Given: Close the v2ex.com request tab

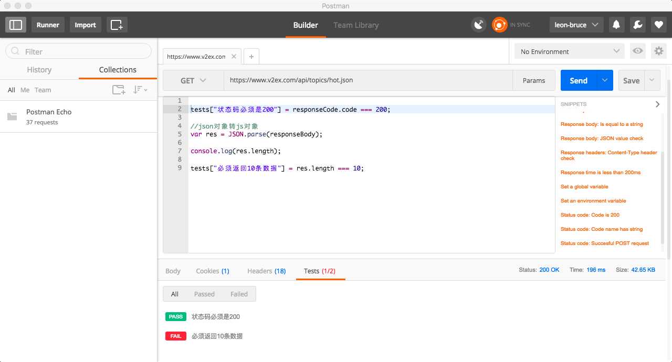Looking at the screenshot, I should [234, 56].
